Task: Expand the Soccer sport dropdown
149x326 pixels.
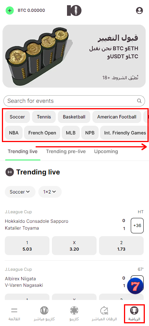Action: [x=20, y=192]
